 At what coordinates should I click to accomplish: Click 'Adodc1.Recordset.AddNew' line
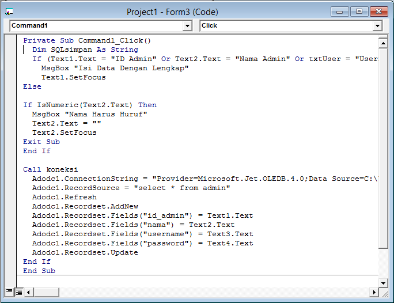(x=85, y=207)
